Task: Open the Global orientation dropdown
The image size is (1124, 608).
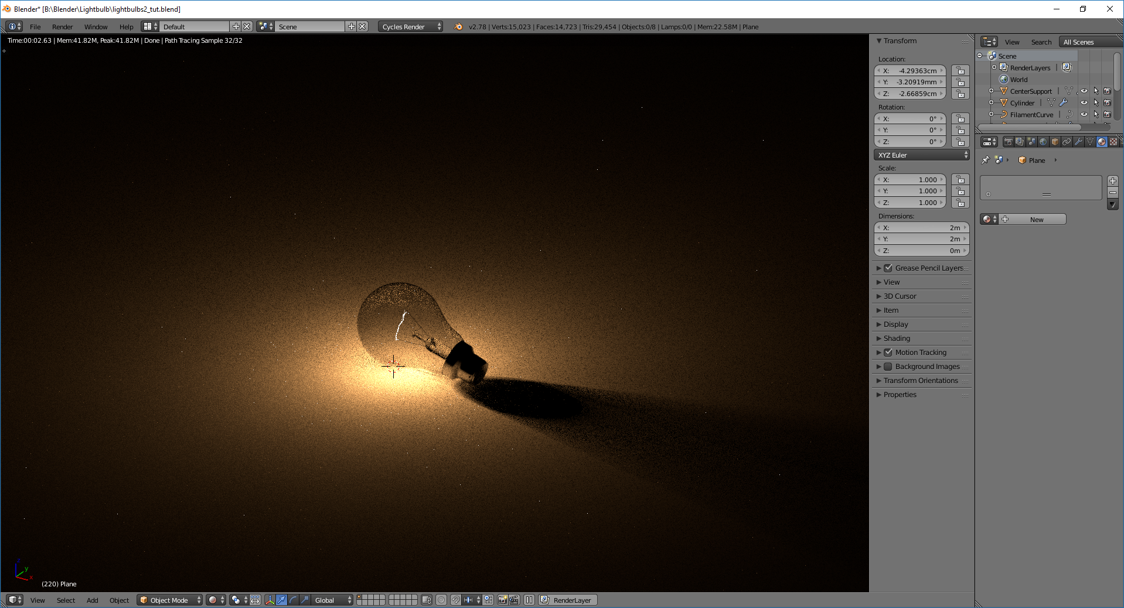Action: click(332, 600)
